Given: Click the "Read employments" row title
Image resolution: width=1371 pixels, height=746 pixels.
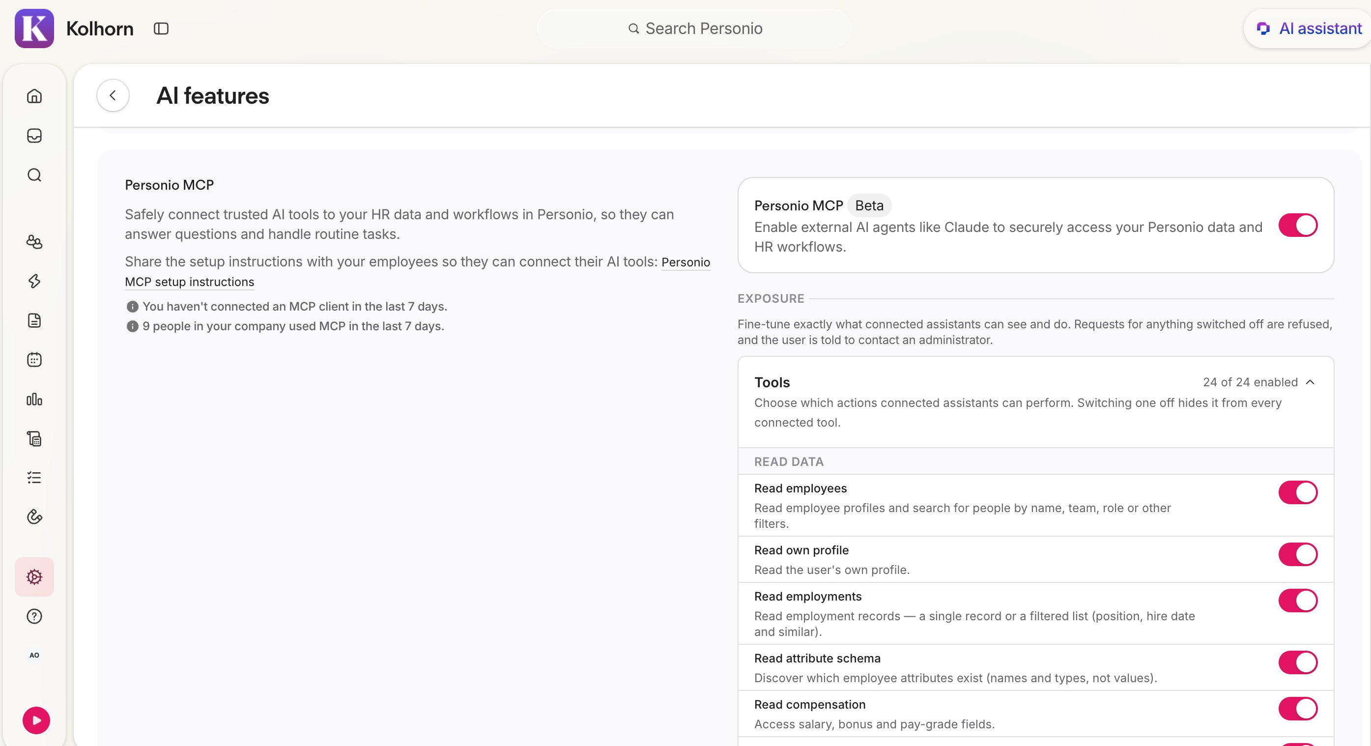Looking at the screenshot, I should pos(808,597).
